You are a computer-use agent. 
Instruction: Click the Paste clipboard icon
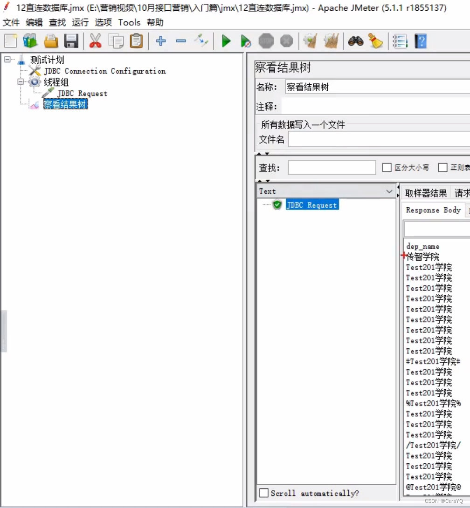(136, 41)
